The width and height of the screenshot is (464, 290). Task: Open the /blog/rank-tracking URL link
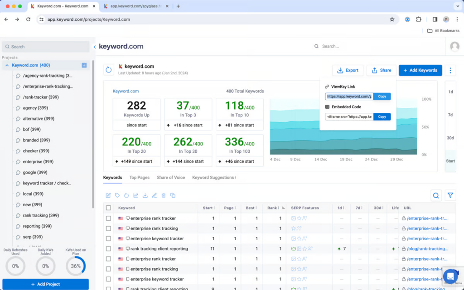[426, 248]
